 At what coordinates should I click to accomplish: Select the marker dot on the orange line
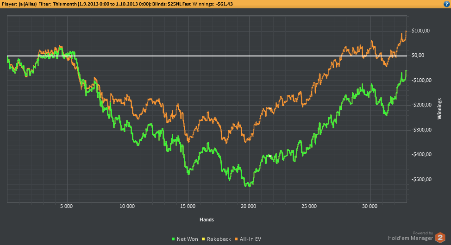pos(269,108)
